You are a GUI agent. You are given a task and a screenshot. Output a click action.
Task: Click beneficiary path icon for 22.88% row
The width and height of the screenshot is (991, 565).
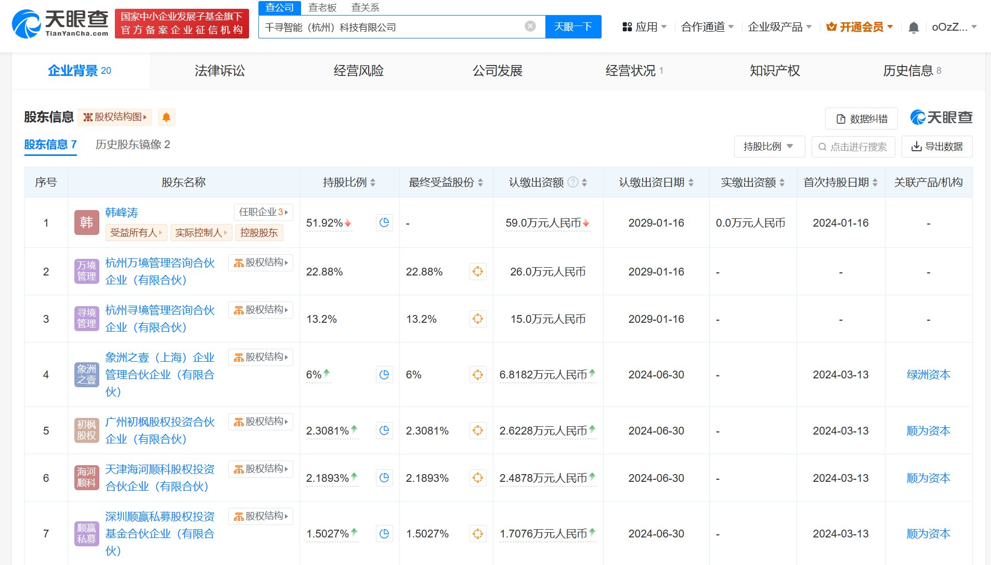478,272
